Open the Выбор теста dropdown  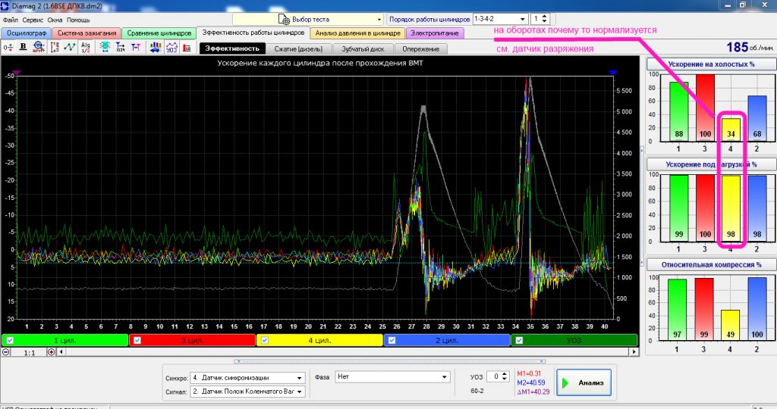308,19
